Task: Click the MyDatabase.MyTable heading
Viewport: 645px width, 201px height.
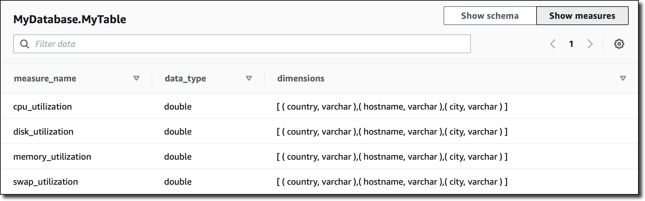Action: tap(70, 19)
